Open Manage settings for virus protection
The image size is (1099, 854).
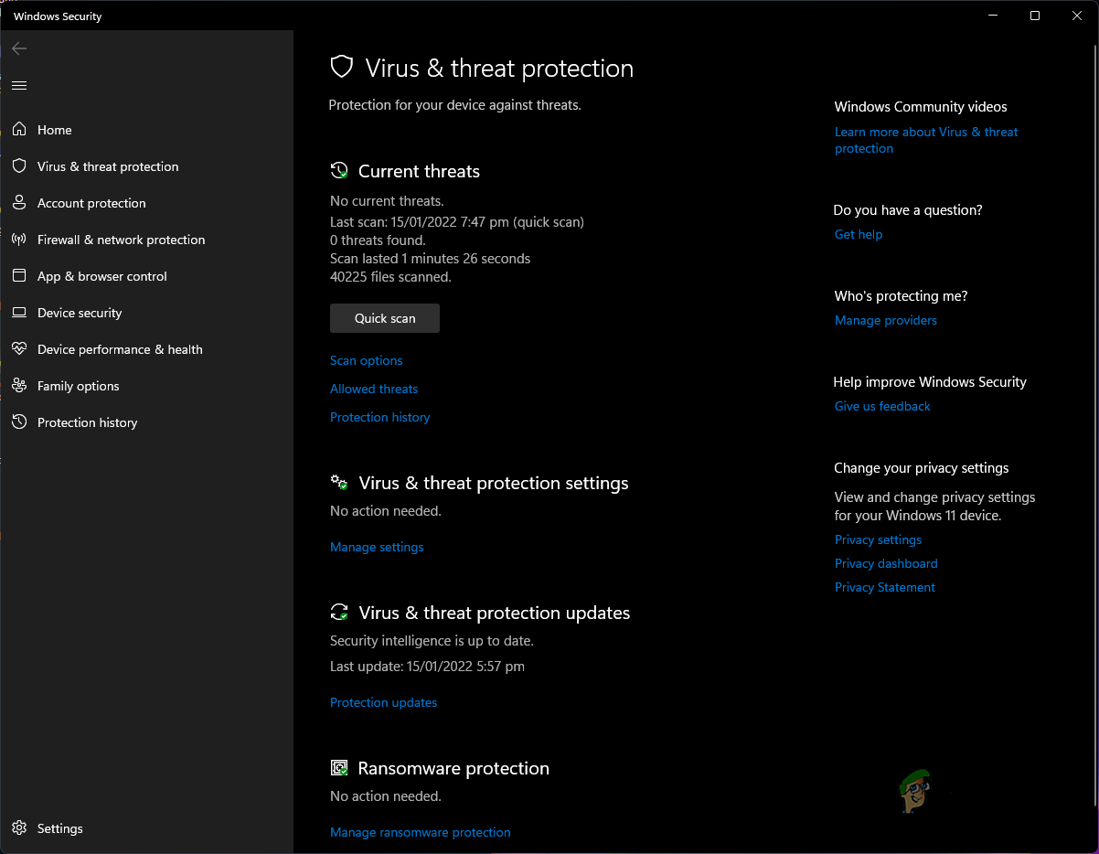(377, 547)
